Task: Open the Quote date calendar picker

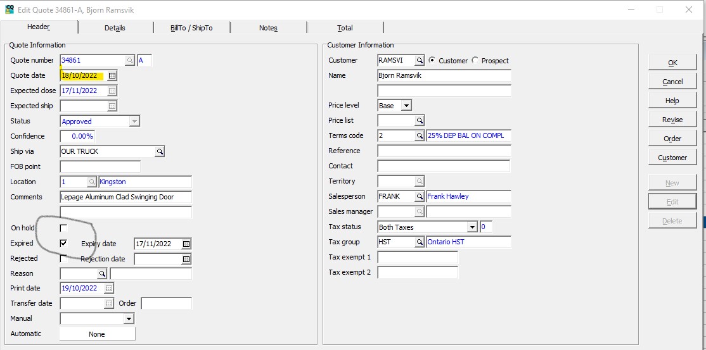Action: pyautogui.click(x=112, y=76)
